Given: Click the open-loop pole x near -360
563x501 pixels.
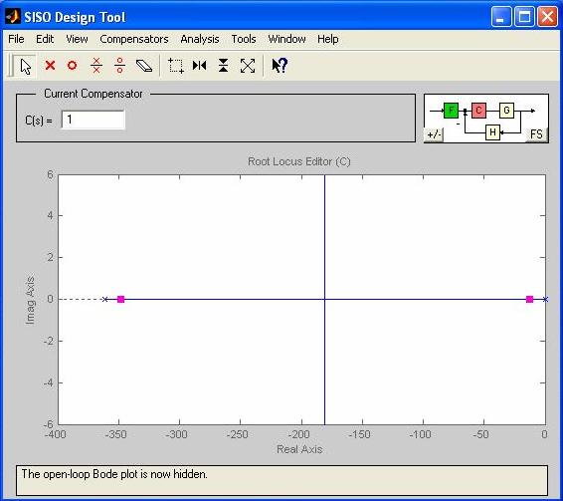Looking at the screenshot, I should tap(104, 299).
